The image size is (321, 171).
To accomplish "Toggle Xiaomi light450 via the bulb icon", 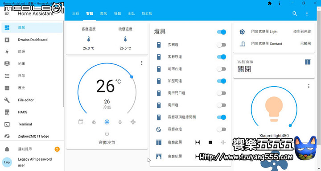I will coord(274,109).
